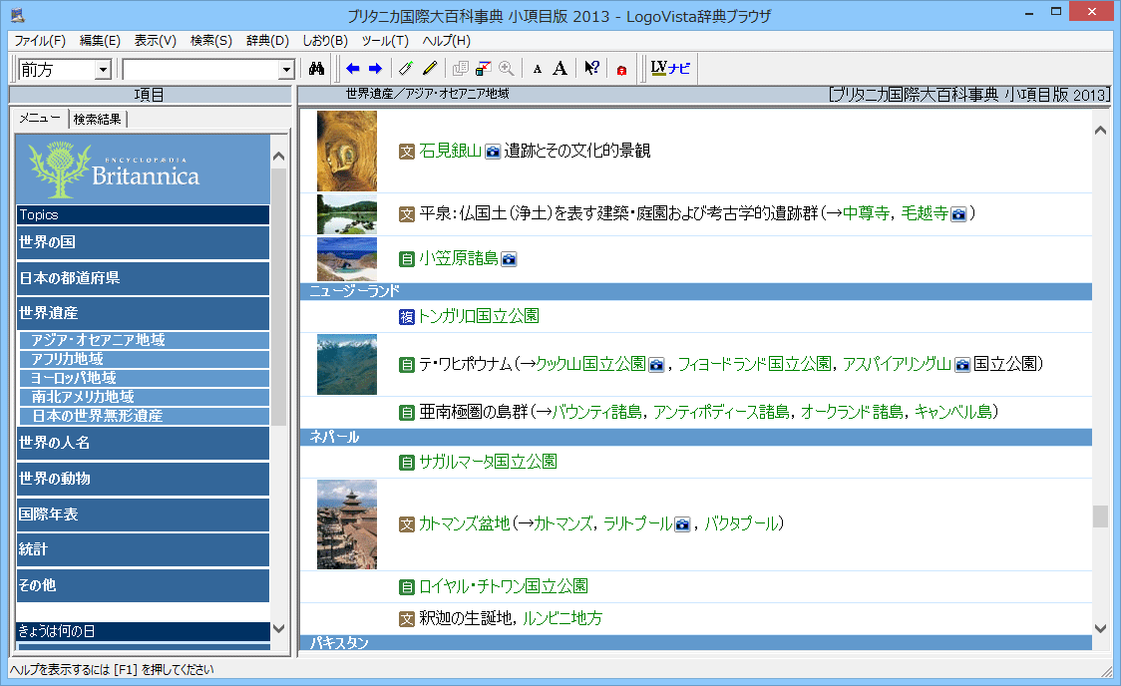
Task: Click the large A increase font icon
Action: coord(560,69)
